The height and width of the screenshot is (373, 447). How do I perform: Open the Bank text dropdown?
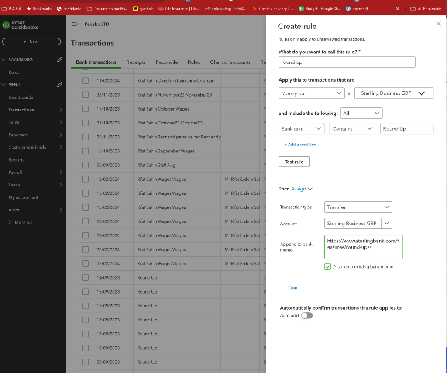301,129
